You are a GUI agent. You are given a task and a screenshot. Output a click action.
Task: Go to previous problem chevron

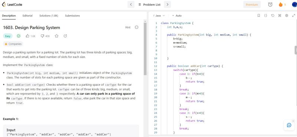coord(131,4)
